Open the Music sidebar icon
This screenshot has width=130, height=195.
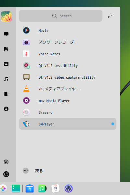pos(6,79)
